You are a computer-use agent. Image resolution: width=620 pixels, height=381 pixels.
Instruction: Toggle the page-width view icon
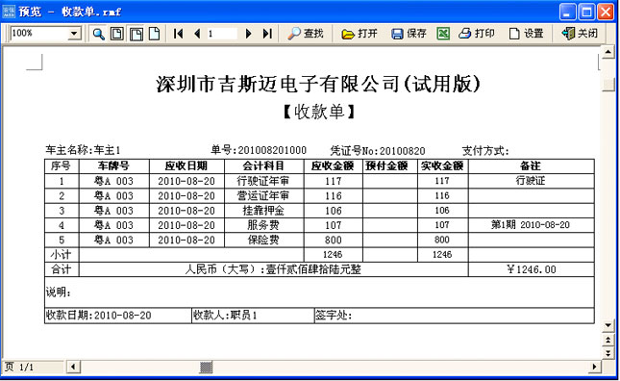136,34
